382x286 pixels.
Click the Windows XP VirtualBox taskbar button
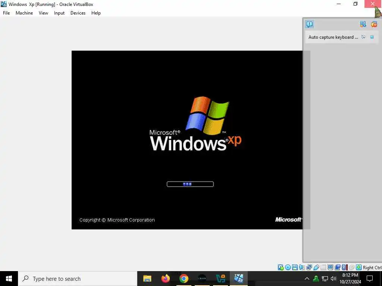239,279
